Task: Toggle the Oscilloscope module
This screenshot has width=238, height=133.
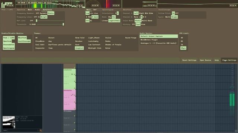Action: (24, 41)
